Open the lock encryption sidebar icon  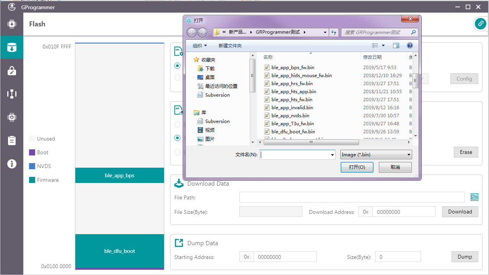click(x=11, y=71)
